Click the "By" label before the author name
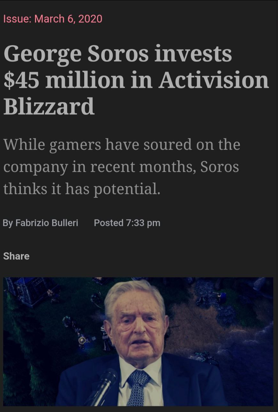This screenshot has width=278, height=412. tap(7, 223)
